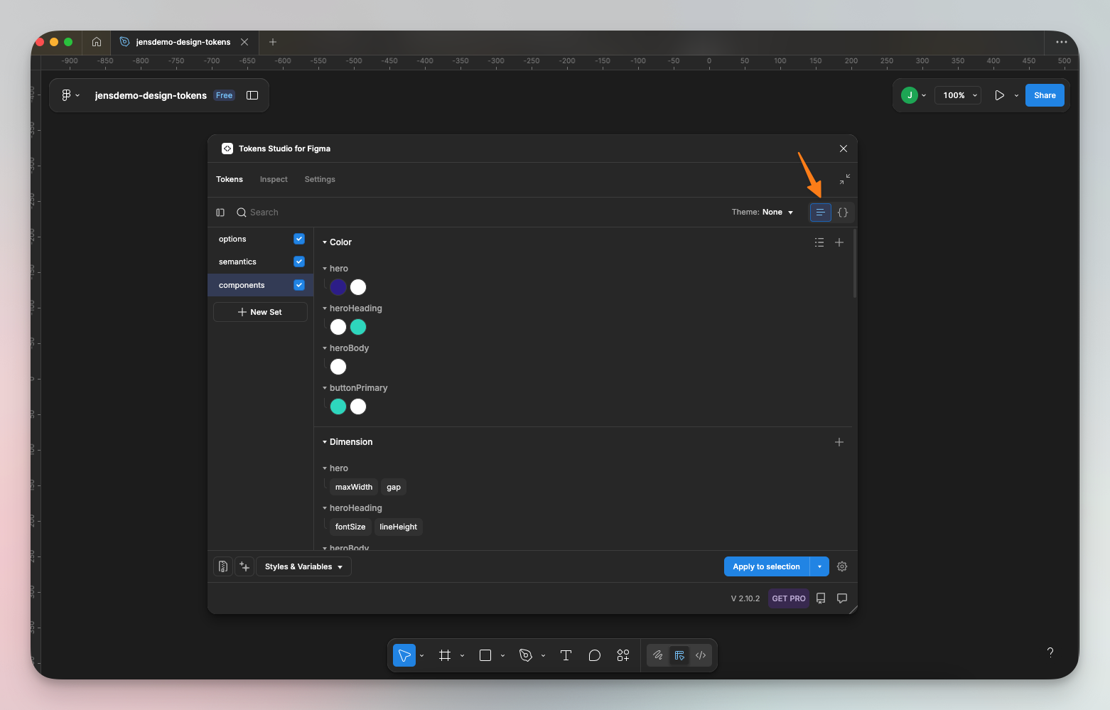Select the Frame tool

click(445, 655)
